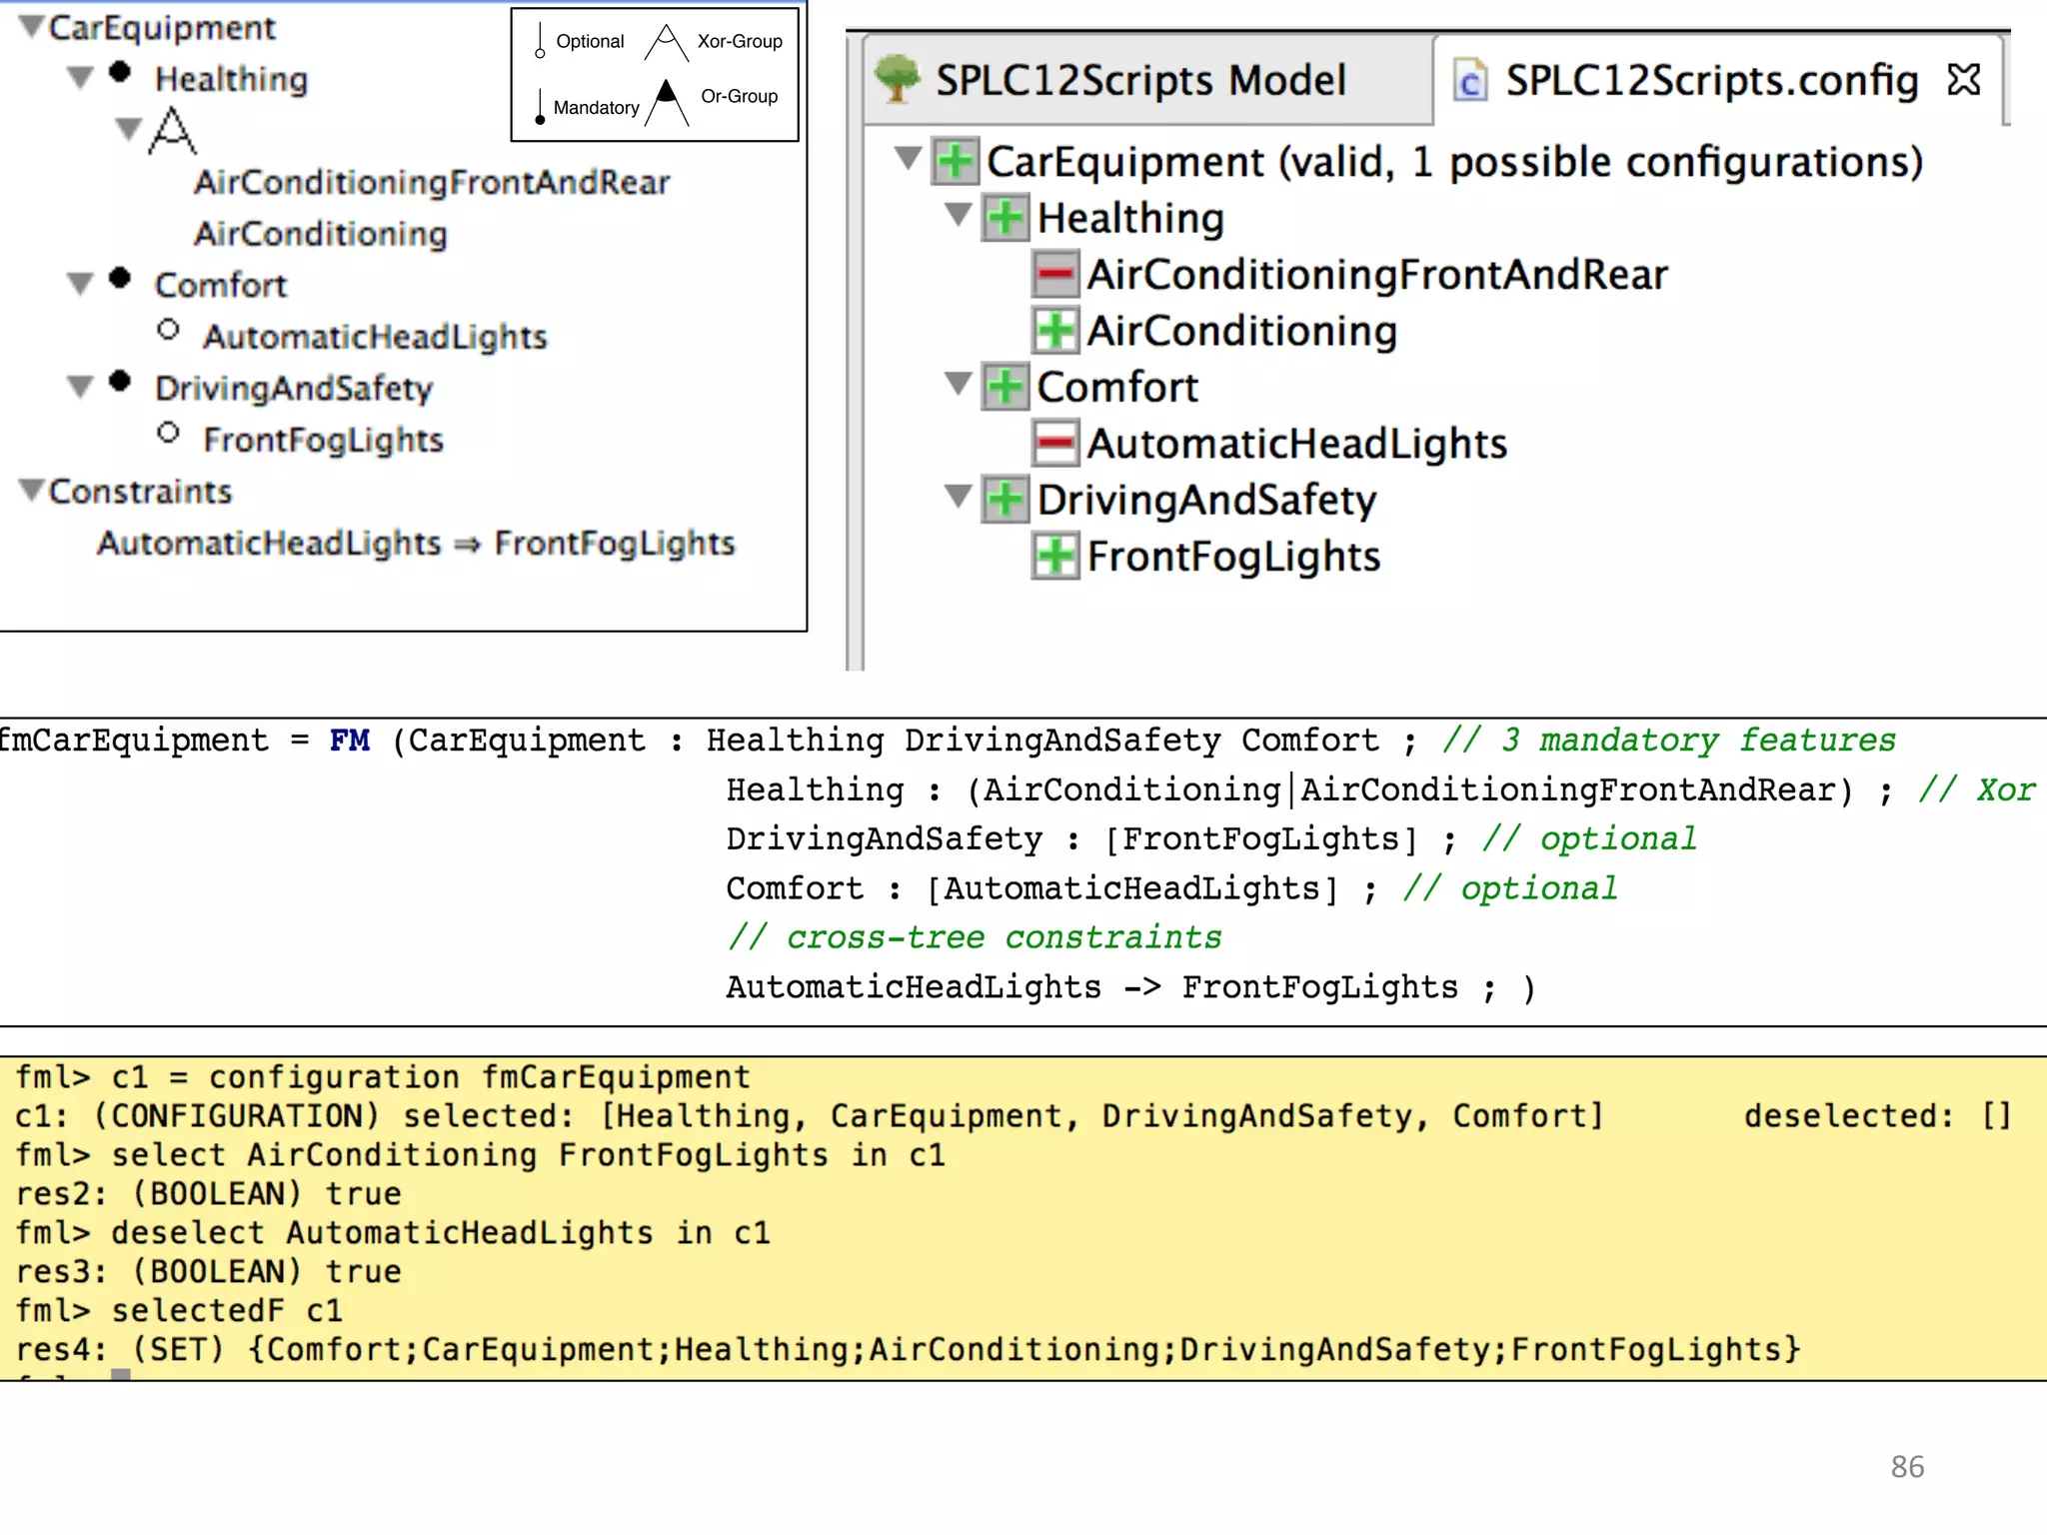The image size is (2047, 1535).
Task: Collapse the Comfort node in config editor
Action: [958, 384]
